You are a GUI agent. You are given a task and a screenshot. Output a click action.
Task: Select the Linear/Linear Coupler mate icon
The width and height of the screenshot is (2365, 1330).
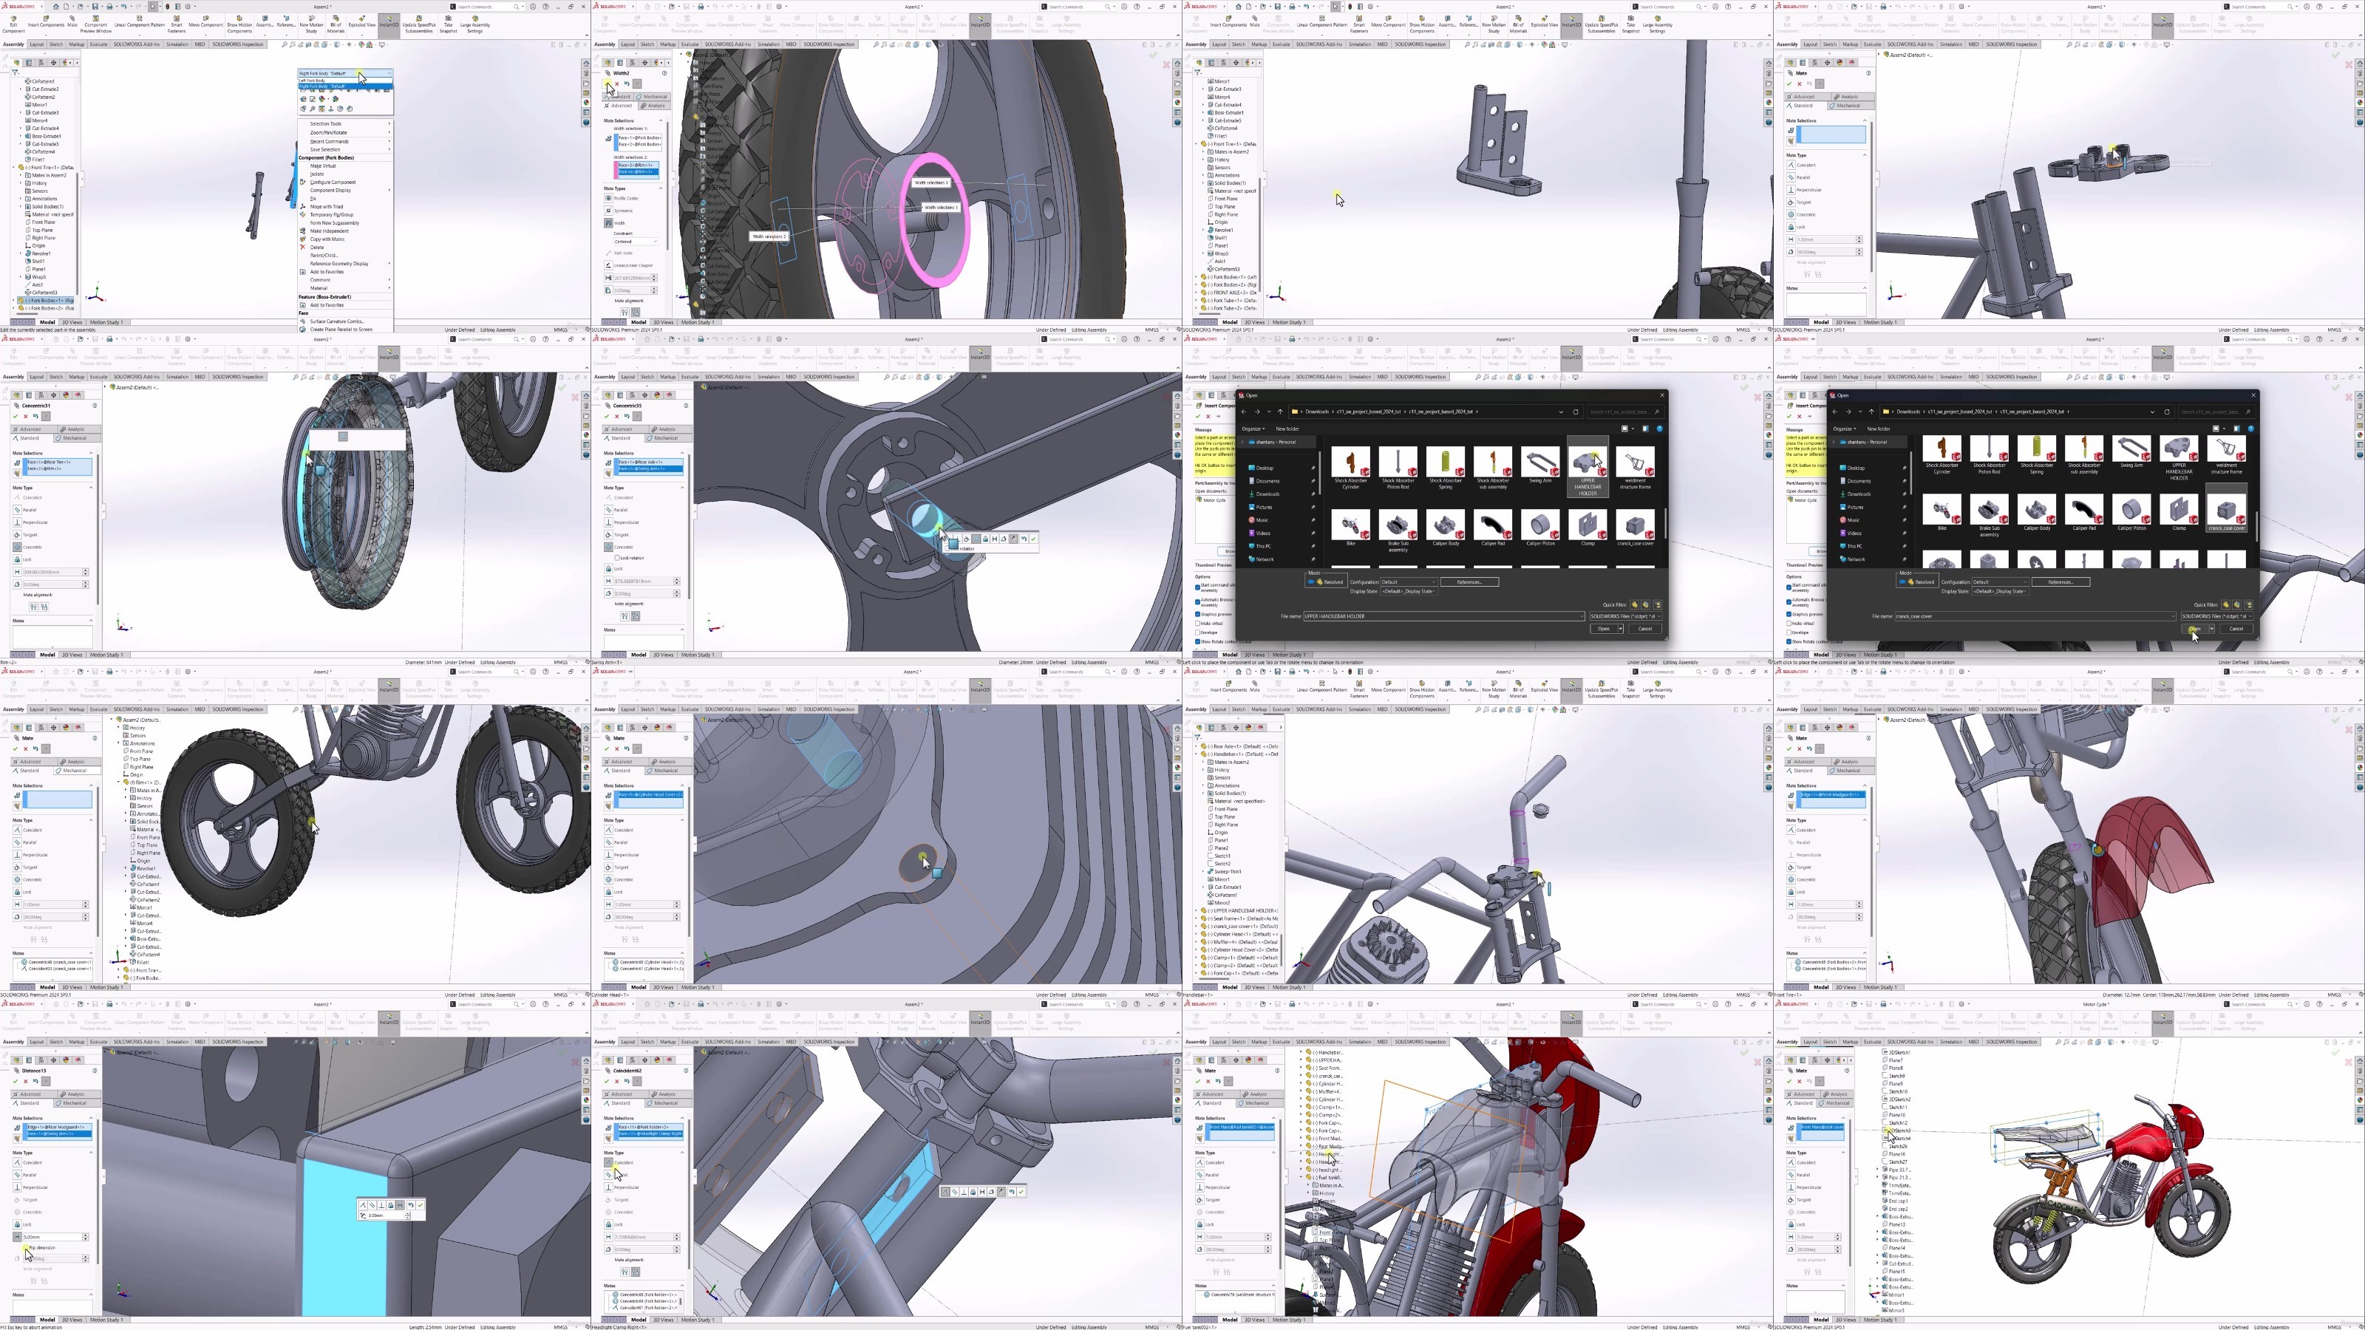point(609,265)
